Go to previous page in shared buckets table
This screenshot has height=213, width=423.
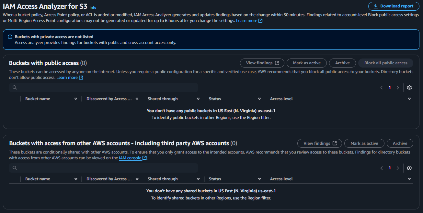(x=382, y=168)
